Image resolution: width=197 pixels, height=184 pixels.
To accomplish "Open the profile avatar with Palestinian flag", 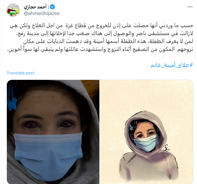I will tap(13, 10).
